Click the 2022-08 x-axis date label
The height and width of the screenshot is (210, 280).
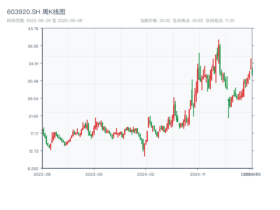pyautogui.click(x=42, y=174)
